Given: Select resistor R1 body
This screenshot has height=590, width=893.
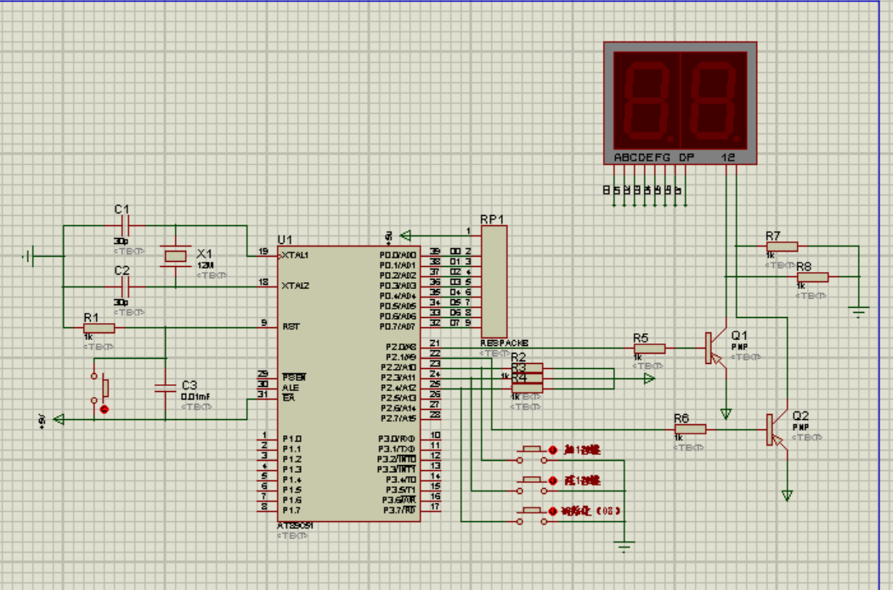Looking at the screenshot, I should [99, 328].
